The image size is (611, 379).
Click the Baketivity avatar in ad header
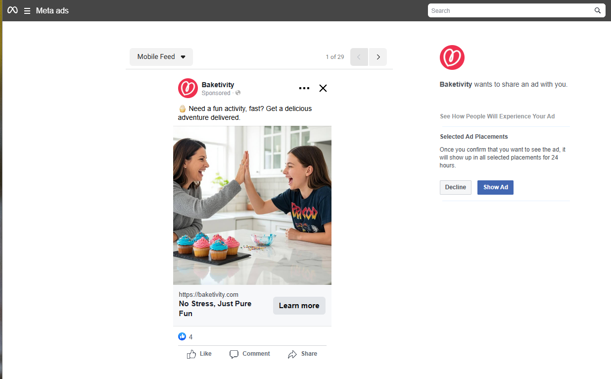point(188,88)
